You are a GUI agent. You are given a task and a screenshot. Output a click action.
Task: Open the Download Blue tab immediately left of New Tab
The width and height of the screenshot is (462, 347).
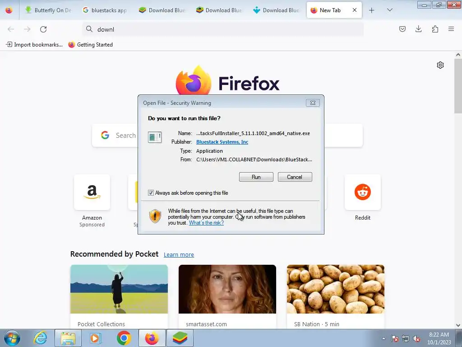click(277, 10)
